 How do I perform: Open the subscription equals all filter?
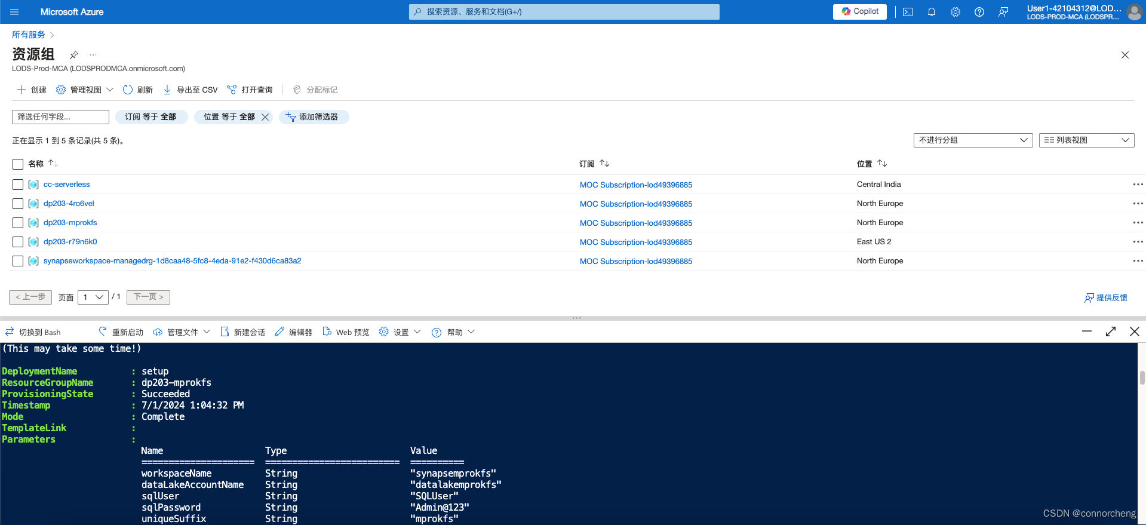click(151, 117)
